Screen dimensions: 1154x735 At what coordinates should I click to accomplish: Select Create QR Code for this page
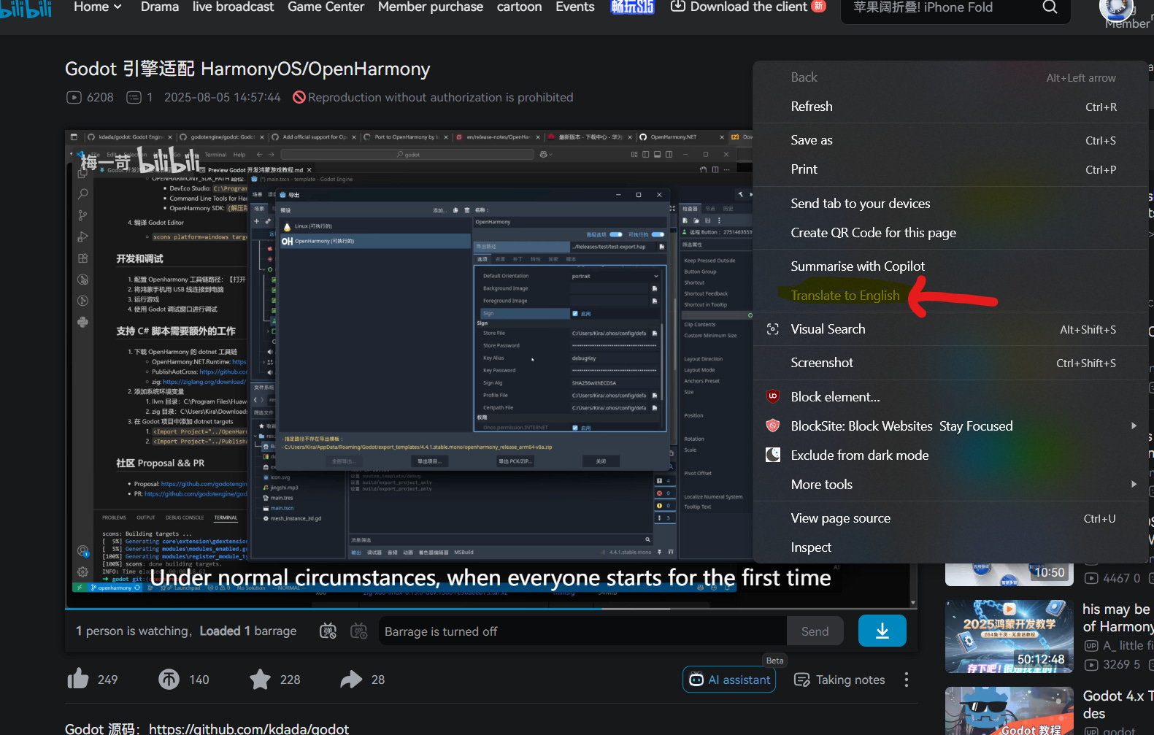[950, 233]
